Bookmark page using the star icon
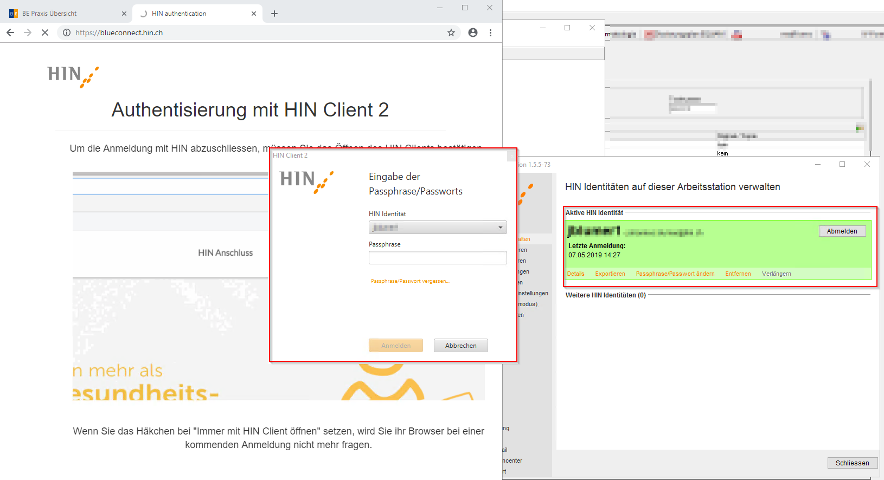 (x=451, y=33)
